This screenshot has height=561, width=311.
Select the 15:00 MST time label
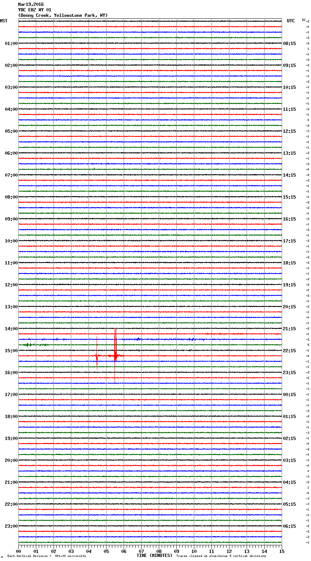point(11,351)
